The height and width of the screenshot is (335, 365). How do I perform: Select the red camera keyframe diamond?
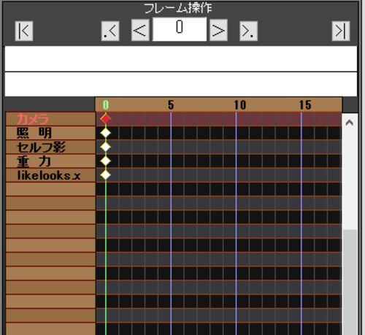tap(106, 119)
